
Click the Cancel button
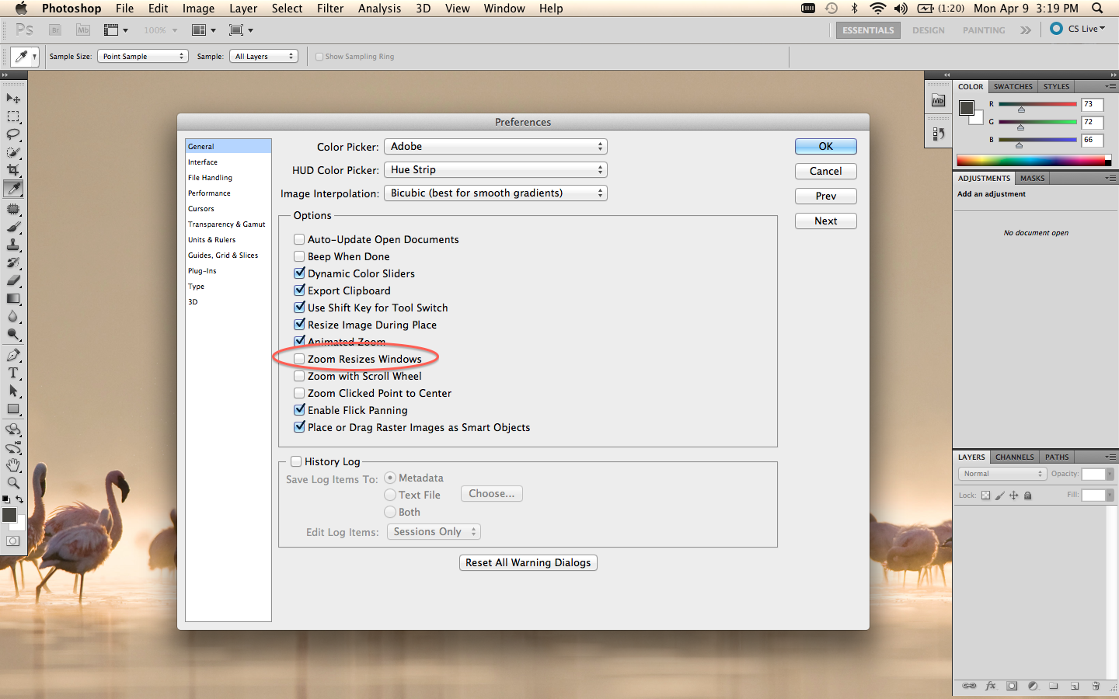[x=826, y=171]
